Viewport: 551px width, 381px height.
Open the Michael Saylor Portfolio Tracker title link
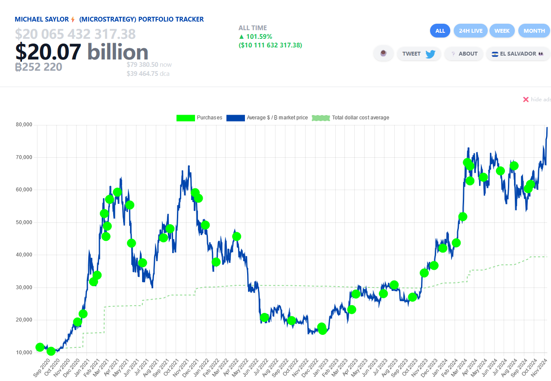click(109, 19)
